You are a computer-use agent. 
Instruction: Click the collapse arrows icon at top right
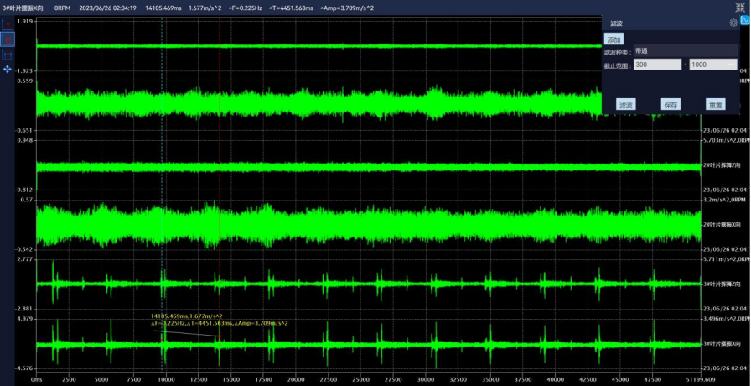click(x=742, y=6)
